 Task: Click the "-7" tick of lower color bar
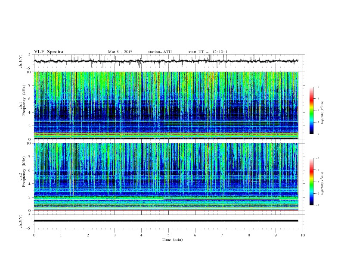coord(317,205)
